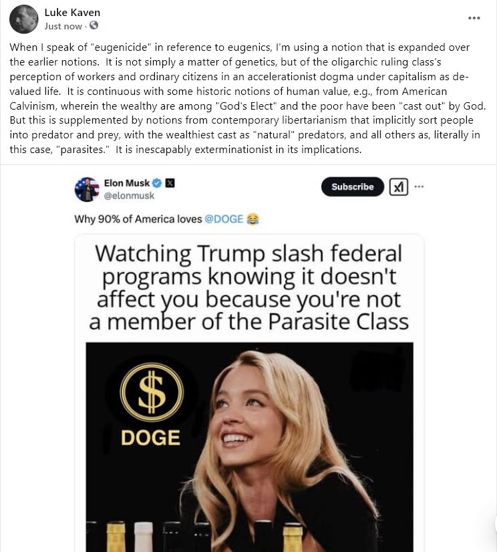Open Luke Kaven's profile name link
Image resolution: width=497 pixels, height=552 pixels.
point(72,12)
